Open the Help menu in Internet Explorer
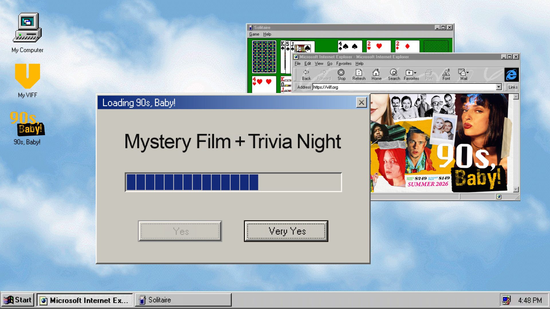The width and height of the screenshot is (550, 309). (x=359, y=64)
